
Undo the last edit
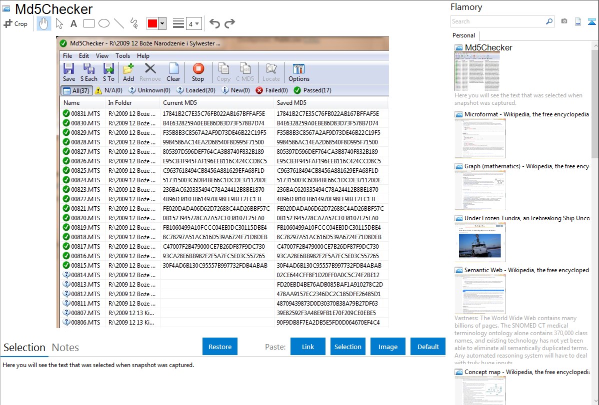point(214,23)
